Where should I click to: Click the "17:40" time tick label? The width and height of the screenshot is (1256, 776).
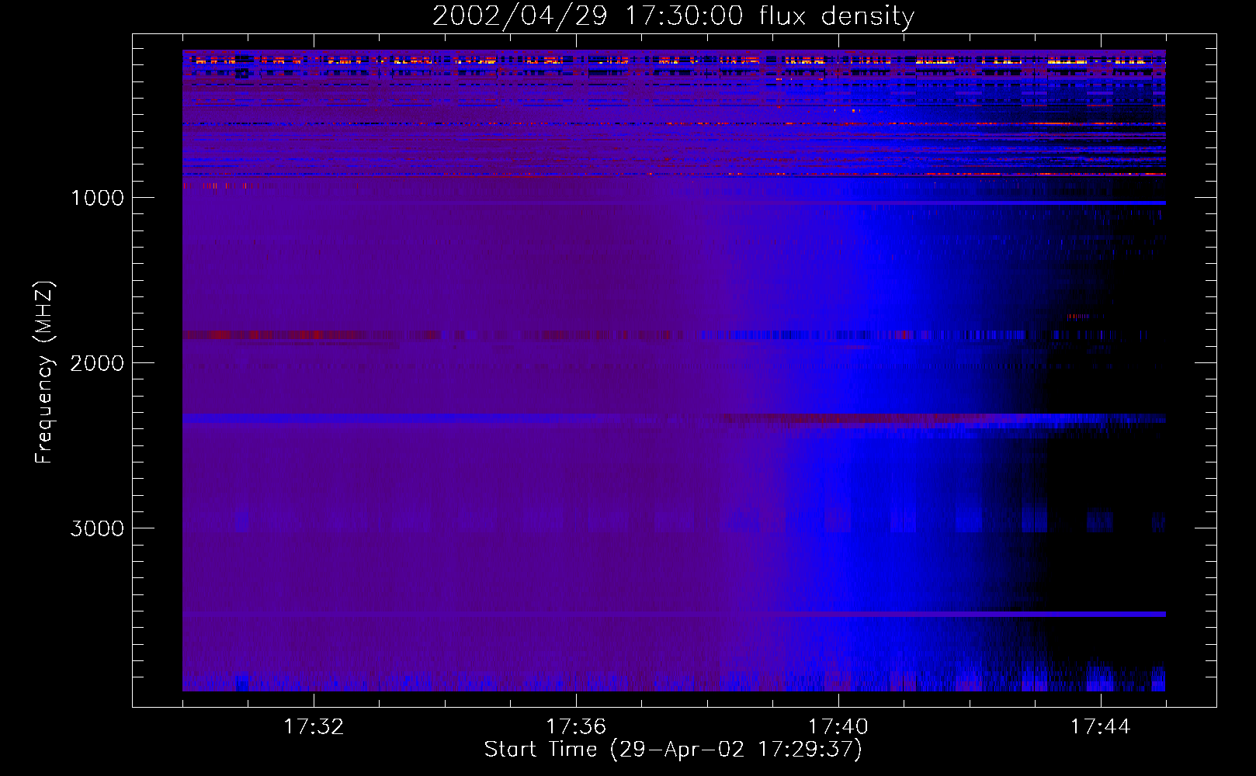838,727
